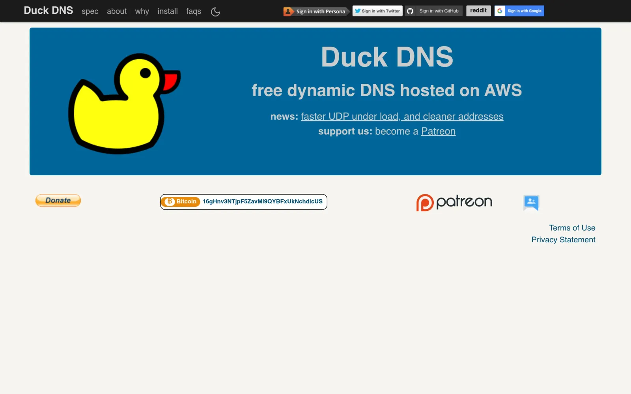The image size is (631, 394).
Task: Sign in with Twitter
Action: [x=377, y=11]
